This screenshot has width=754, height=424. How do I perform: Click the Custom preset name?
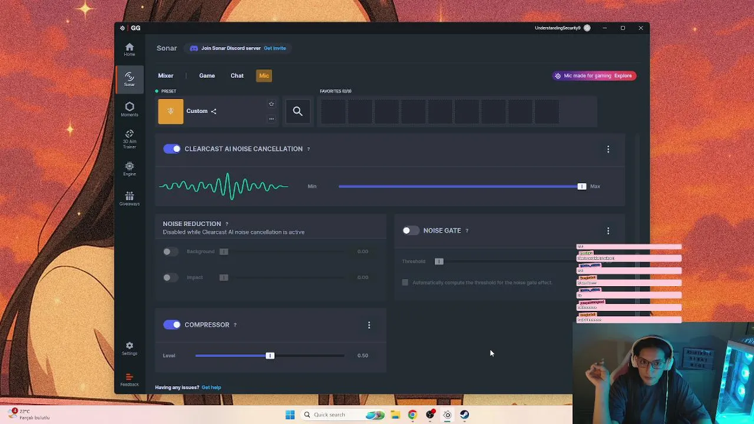pos(197,111)
